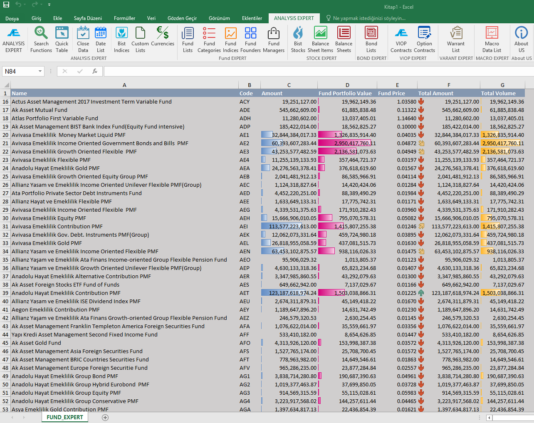
Task: Select the FUND_EXPERT sheet tab
Action: tap(65, 417)
